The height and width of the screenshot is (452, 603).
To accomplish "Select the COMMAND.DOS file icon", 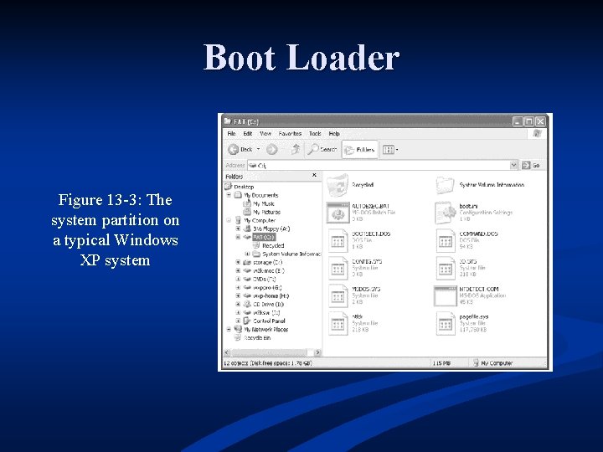I will click(x=446, y=240).
